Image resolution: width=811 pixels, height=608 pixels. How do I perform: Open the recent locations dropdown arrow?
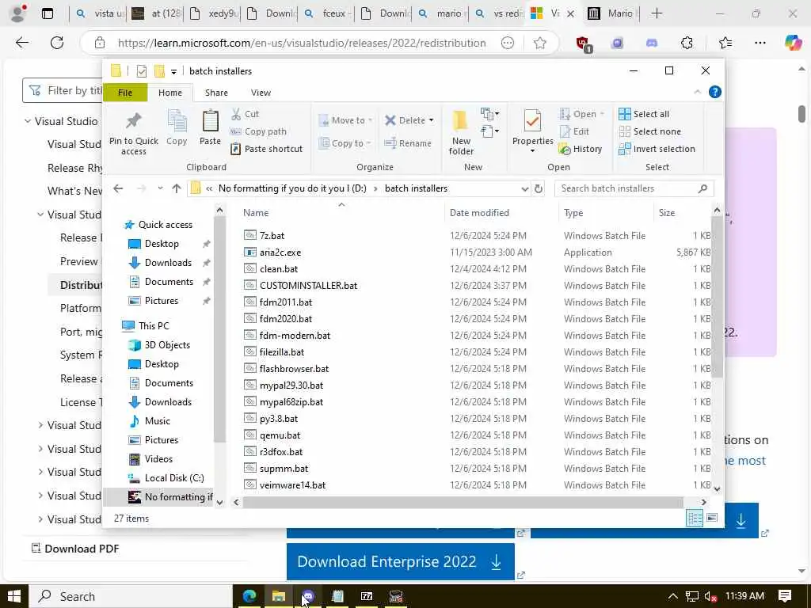tap(160, 188)
